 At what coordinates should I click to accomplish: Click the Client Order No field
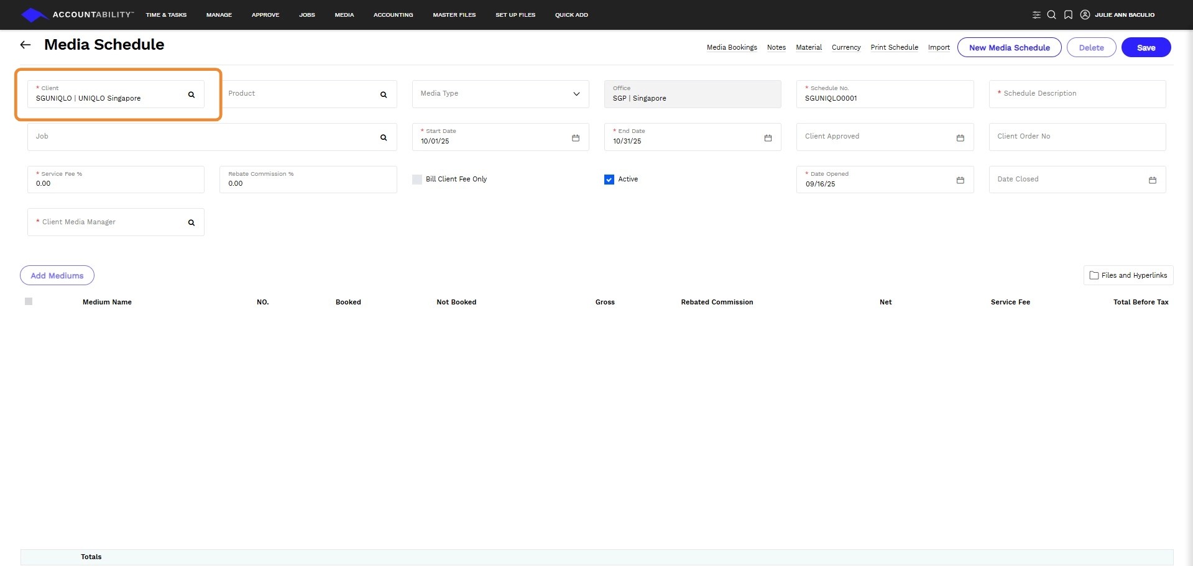1077,137
